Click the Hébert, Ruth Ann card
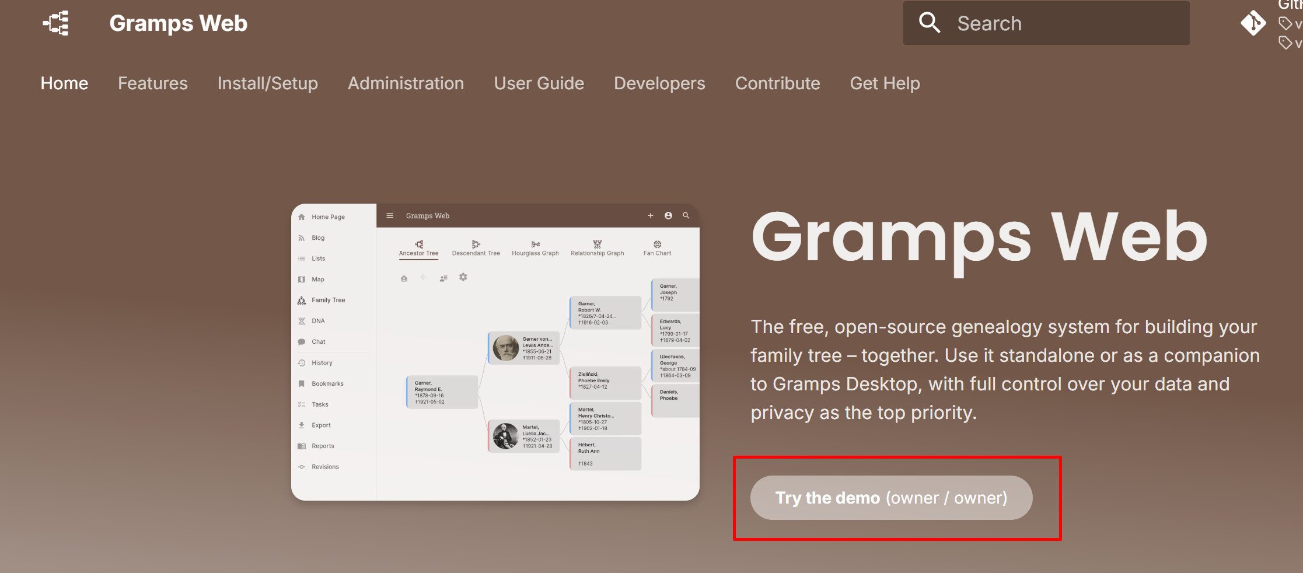This screenshot has width=1303, height=573. [606, 453]
